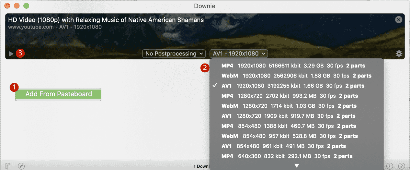410x170 pixels.
Task: Click the green macOS zoom window button
Action: pos(26,6)
